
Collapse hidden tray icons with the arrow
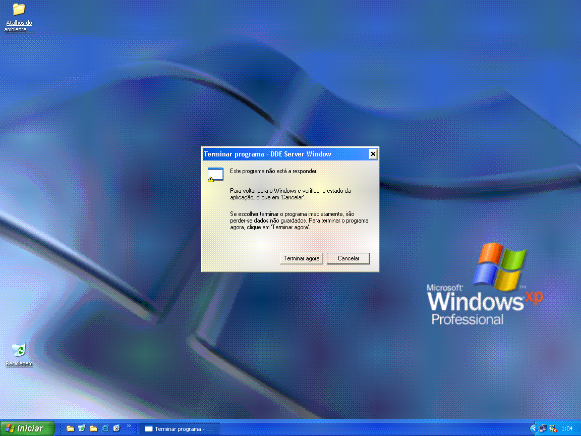point(534,428)
